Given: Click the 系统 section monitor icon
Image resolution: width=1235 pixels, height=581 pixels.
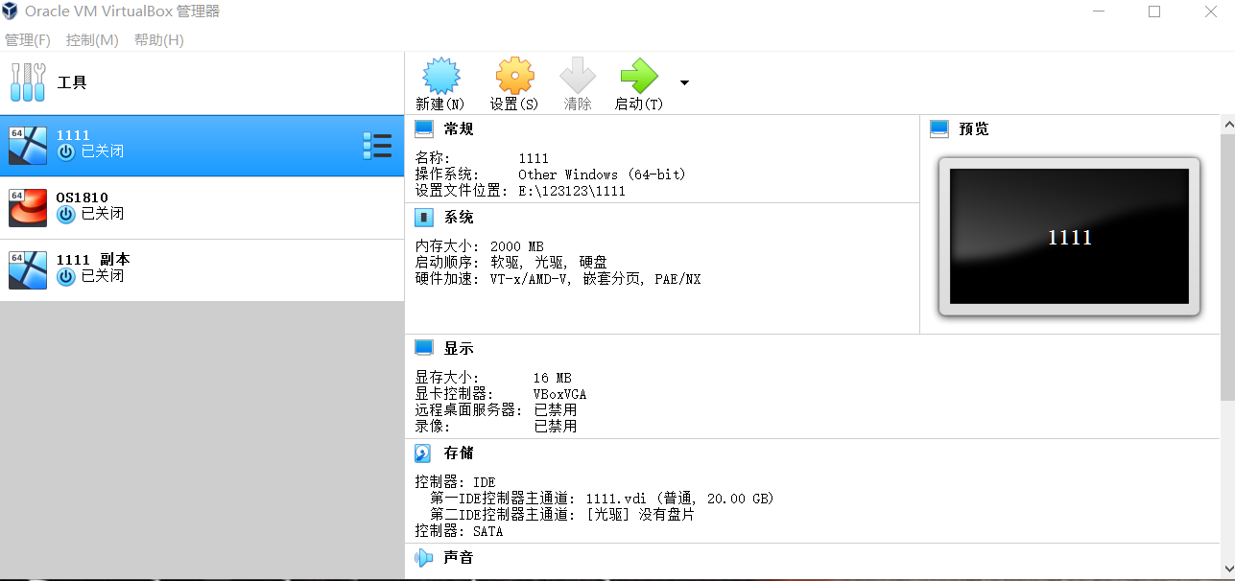Looking at the screenshot, I should (x=422, y=217).
